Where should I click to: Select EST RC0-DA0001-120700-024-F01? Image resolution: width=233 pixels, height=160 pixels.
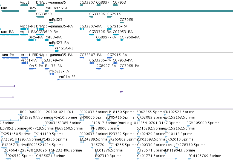click(47, 112)
